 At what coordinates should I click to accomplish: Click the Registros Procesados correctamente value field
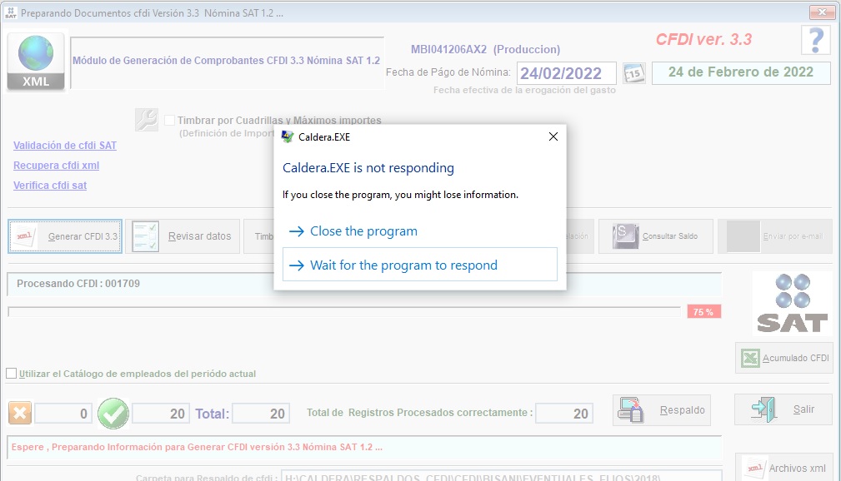pos(564,414)
